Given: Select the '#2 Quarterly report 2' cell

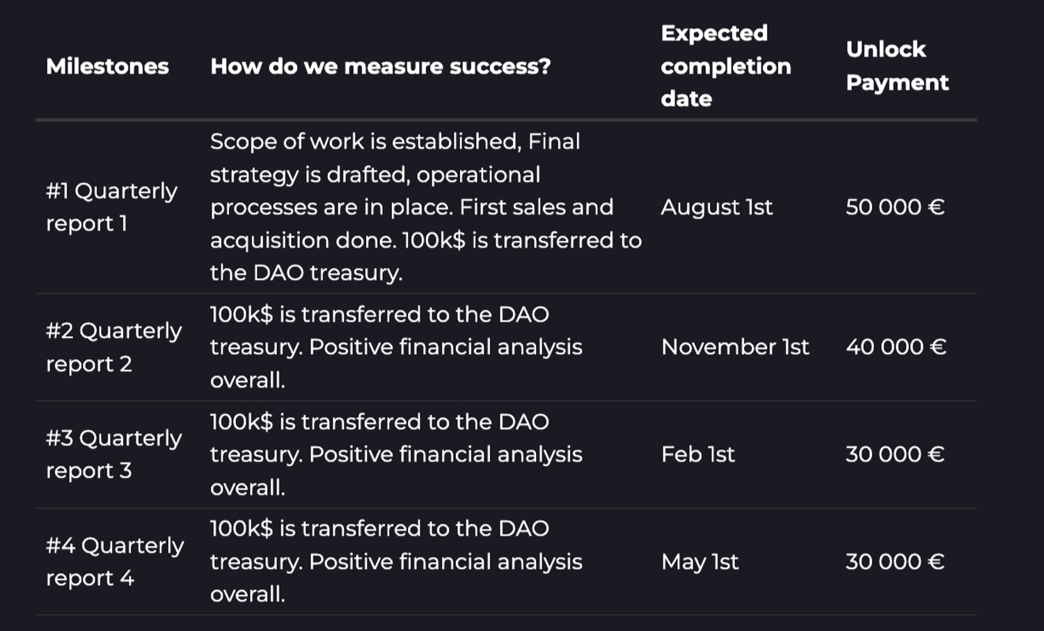Looking at the screenshot, I should point(113,346).
